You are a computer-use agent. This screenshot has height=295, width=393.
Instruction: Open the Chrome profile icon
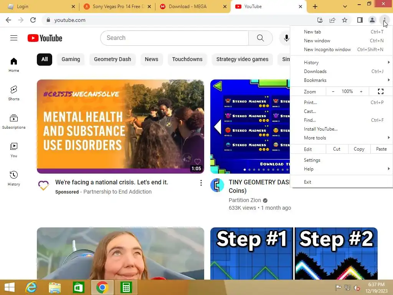click(372, 20)
